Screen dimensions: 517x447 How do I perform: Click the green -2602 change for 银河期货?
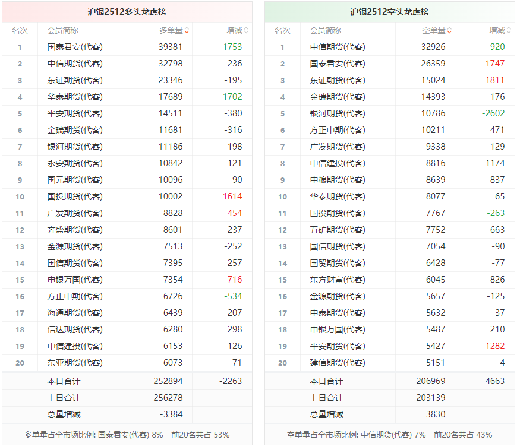click(494, 113)
